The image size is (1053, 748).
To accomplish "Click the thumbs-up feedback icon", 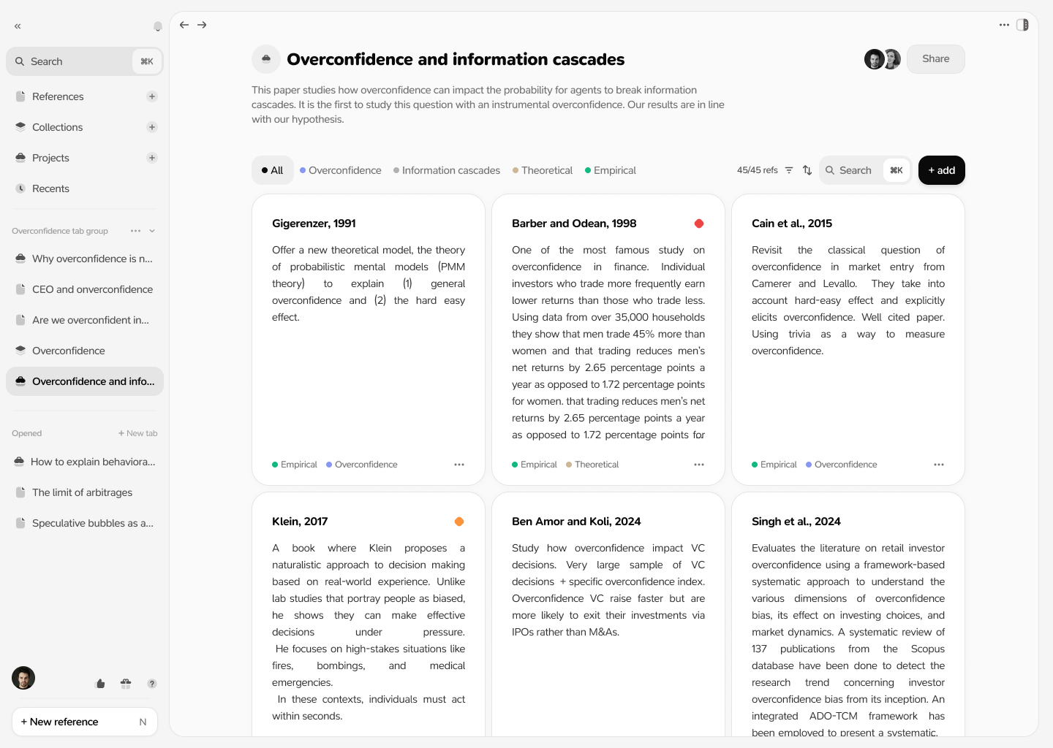I will click(x=100, y=684).
